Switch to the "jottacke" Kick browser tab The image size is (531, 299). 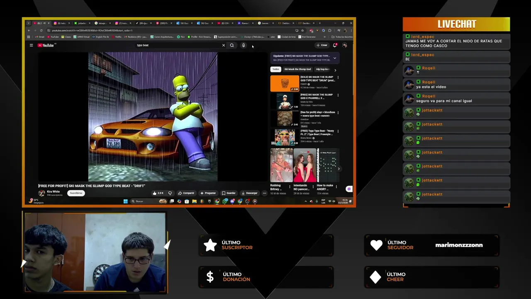(x=82, y=23)
